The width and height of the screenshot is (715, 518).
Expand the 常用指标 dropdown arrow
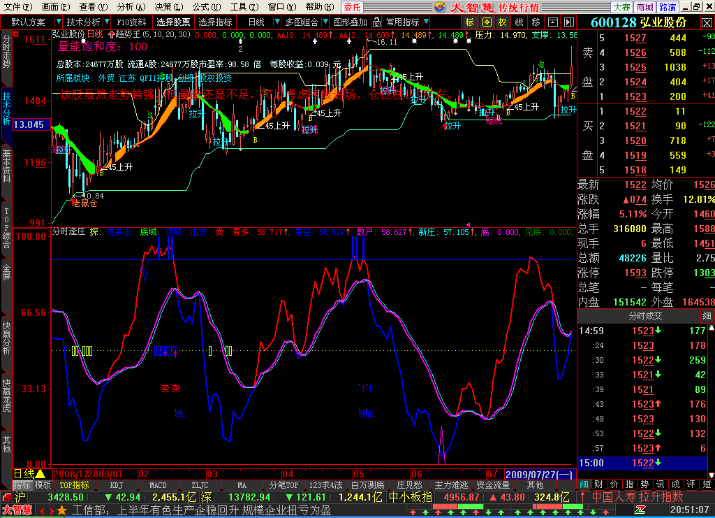tap(426, 22)
